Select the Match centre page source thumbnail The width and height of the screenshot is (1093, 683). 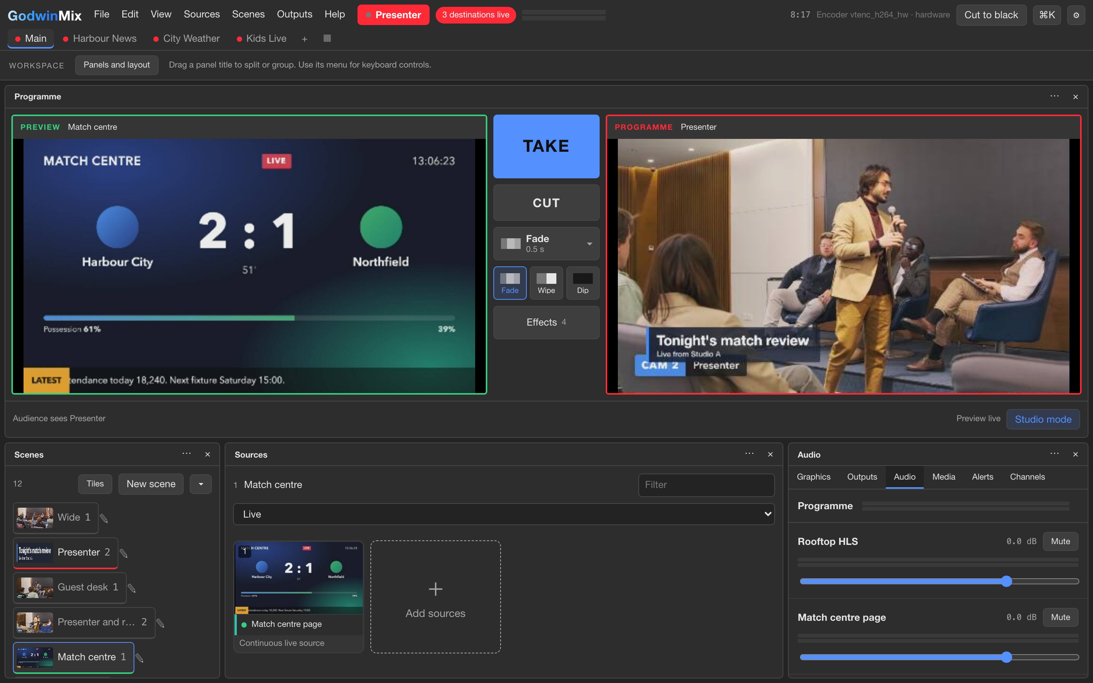click(299, 596)
